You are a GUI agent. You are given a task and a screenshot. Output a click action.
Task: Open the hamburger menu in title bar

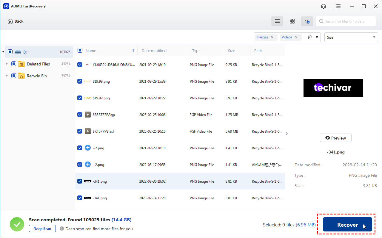point(338,6)
